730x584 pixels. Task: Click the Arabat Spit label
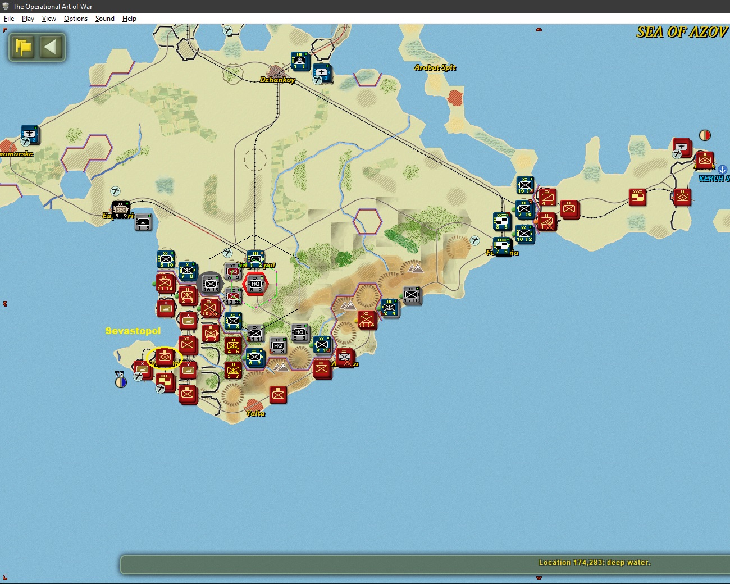tap(435, 67)
